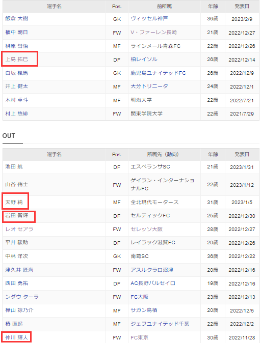This screenshot has height=343, width=261.
Task: Visit the セレッソ大阪 club page
Action: pyautogui.click(x=147, y=229)
